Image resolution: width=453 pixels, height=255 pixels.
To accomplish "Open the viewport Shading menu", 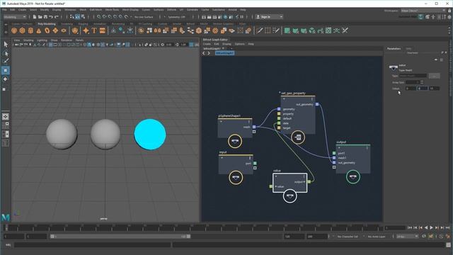I will point(28,40).
